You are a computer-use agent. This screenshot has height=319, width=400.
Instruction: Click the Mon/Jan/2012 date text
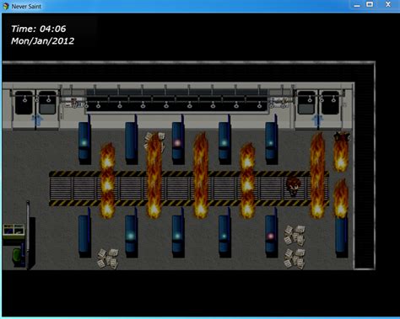click(x=42, y=41)
